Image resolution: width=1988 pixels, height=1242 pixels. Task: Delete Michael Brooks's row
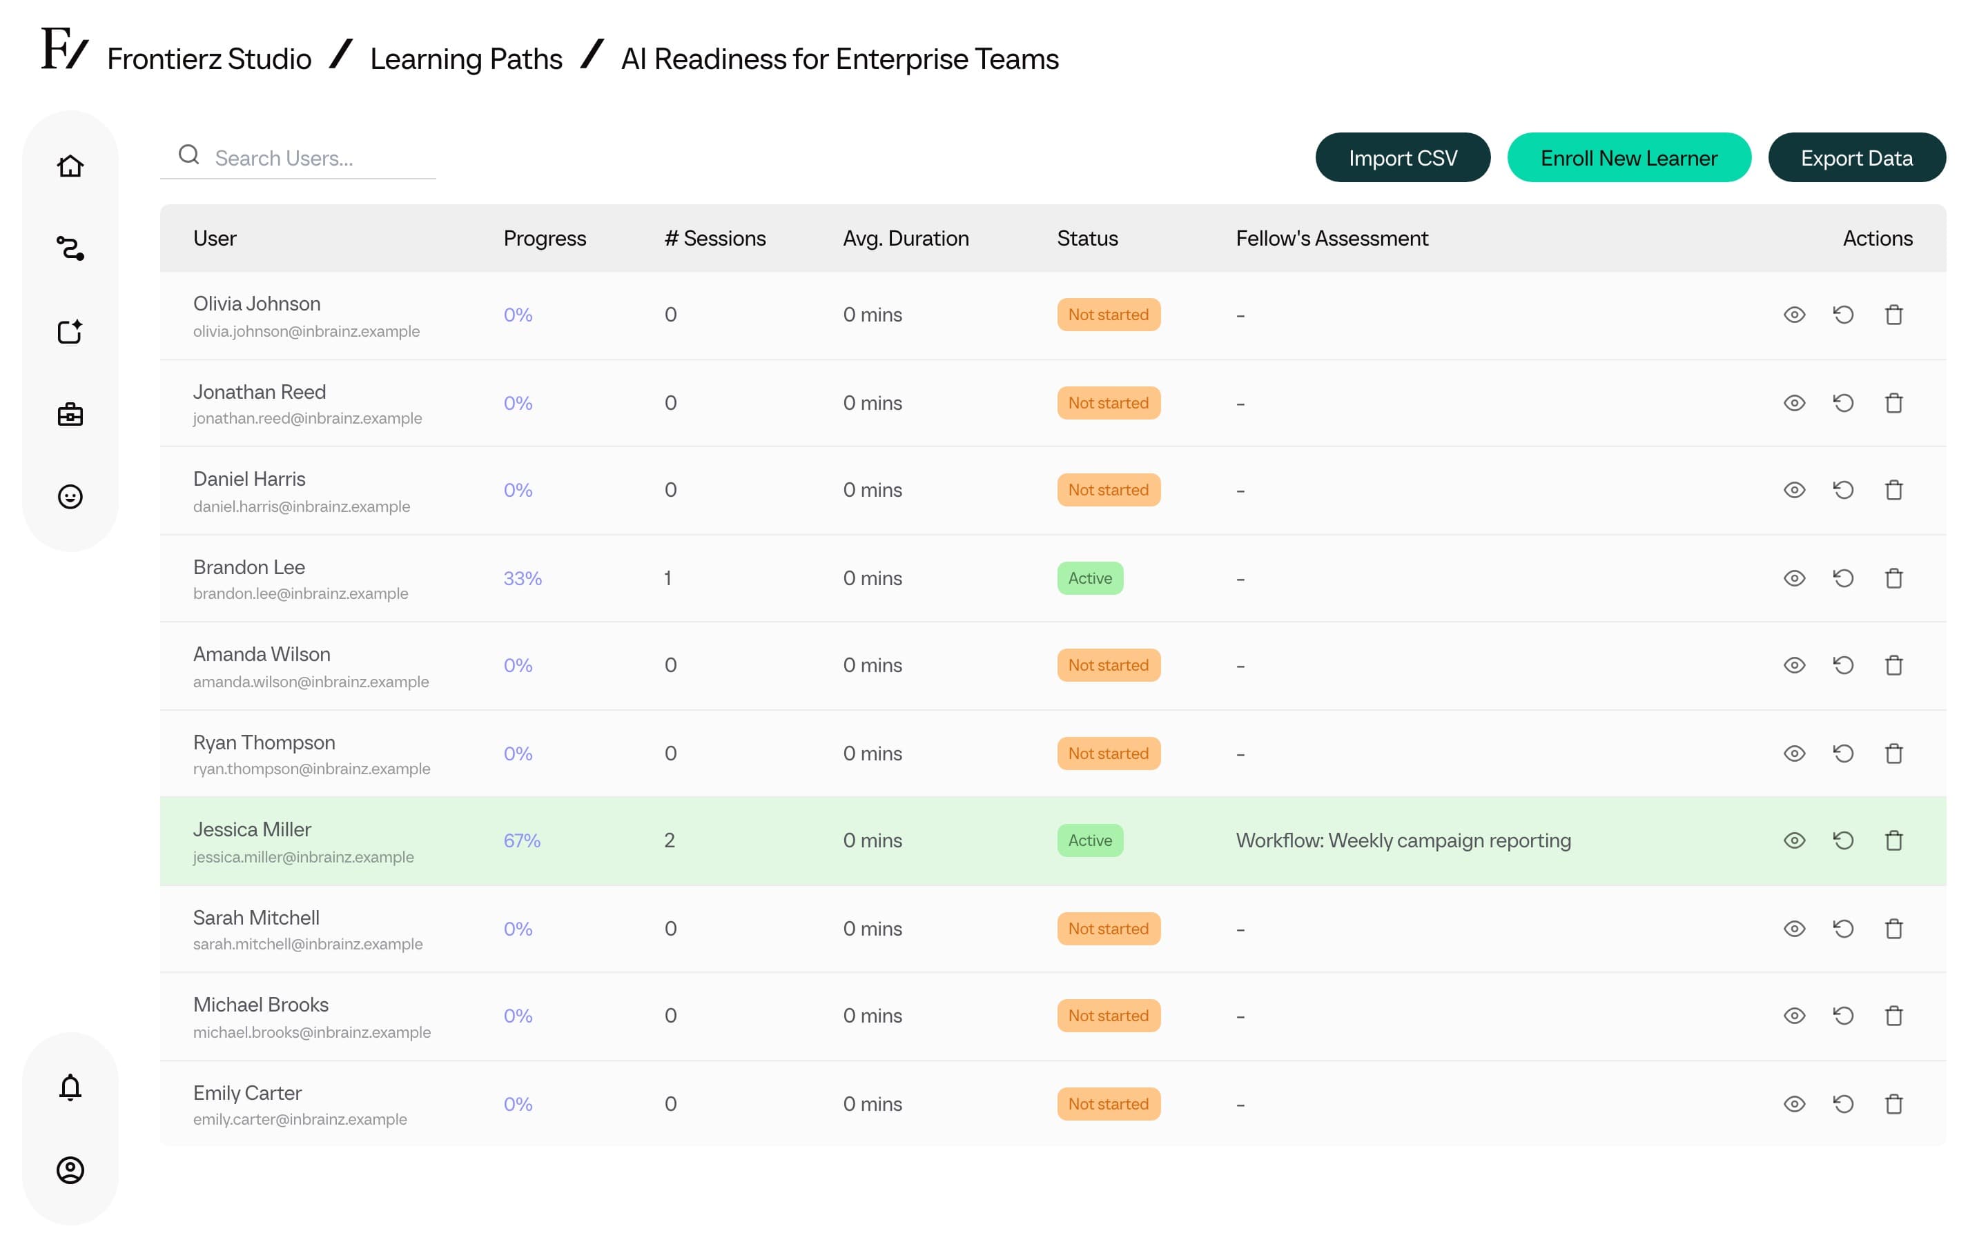coord(1893,1016)
